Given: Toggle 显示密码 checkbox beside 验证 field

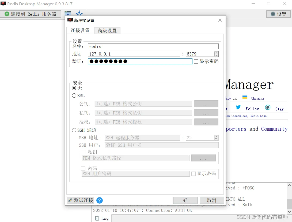Looking at the screenshot, I should 196,61.
